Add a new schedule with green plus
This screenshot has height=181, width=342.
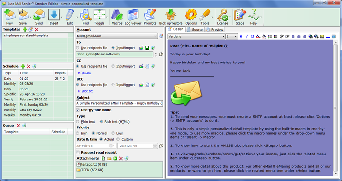[23, 66]
